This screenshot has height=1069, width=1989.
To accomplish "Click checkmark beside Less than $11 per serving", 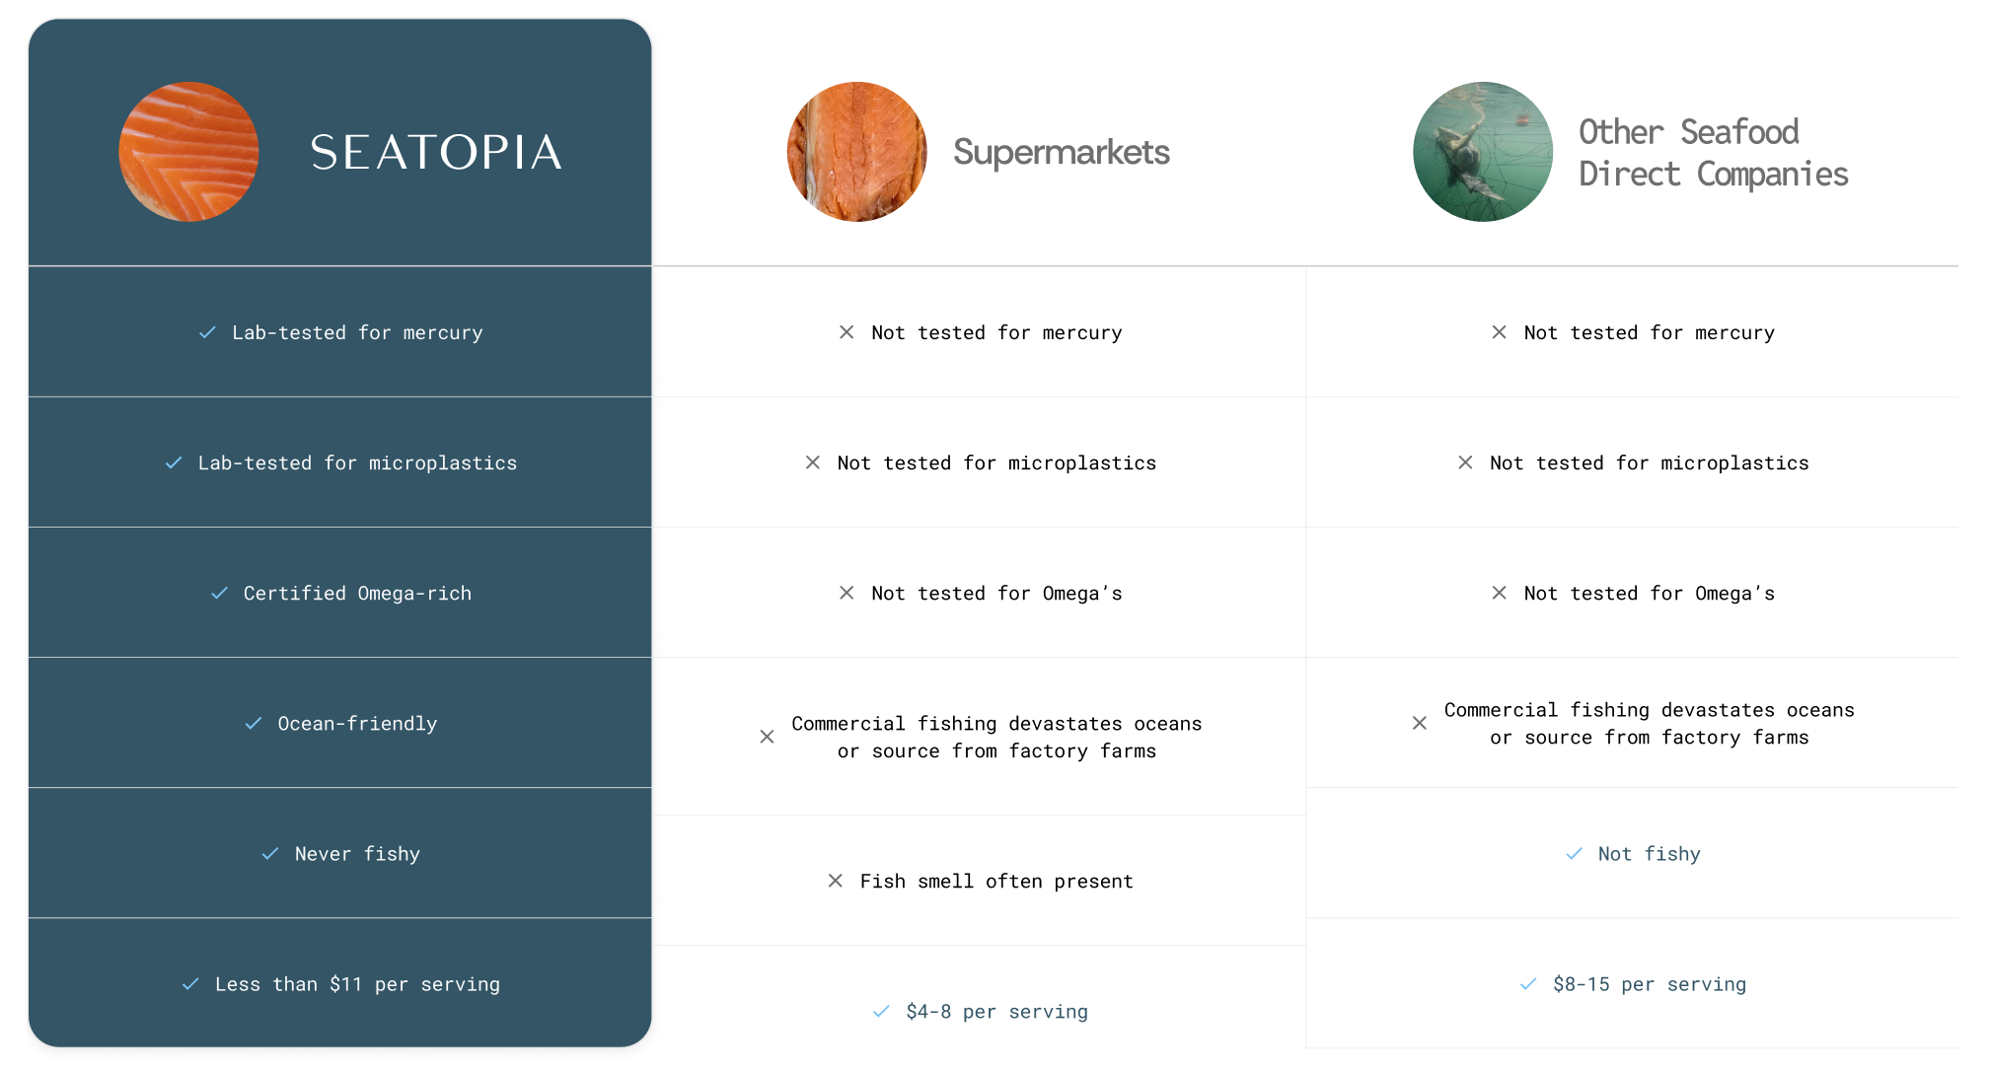I will pyautogui.click(x=190, y=983).
